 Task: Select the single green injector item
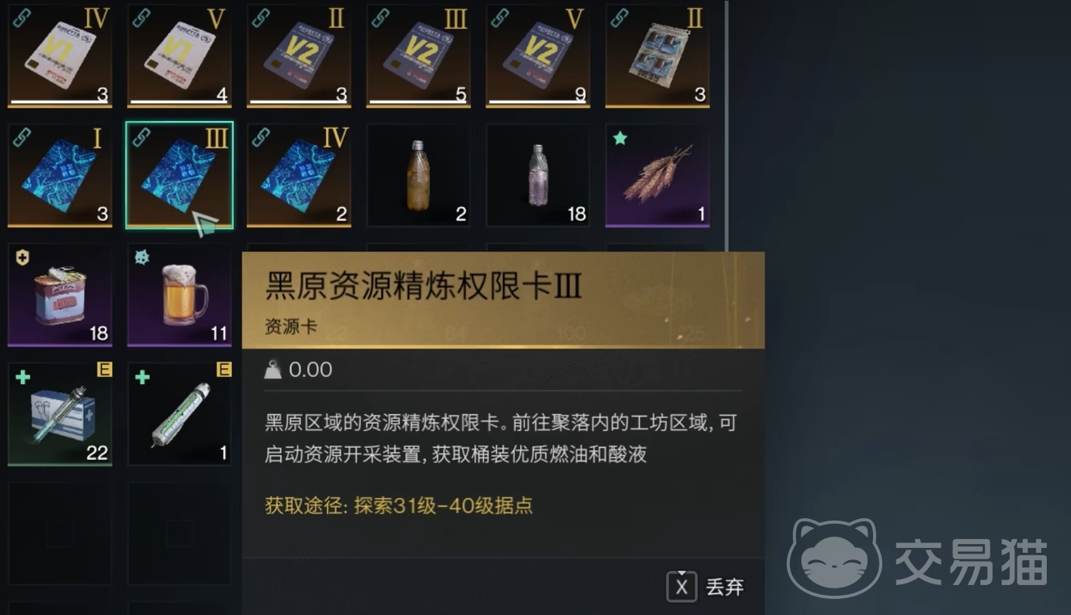[179, 414]
